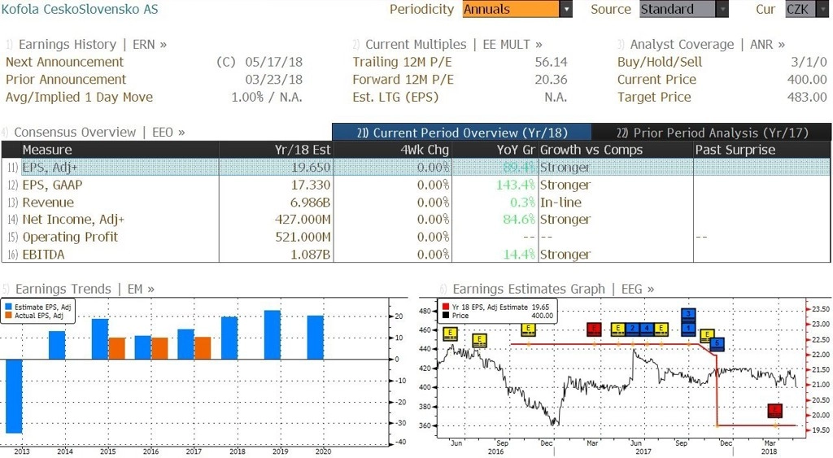
Task: Click blue estimate marker numbered 5
Action: [x=717, y=344]
